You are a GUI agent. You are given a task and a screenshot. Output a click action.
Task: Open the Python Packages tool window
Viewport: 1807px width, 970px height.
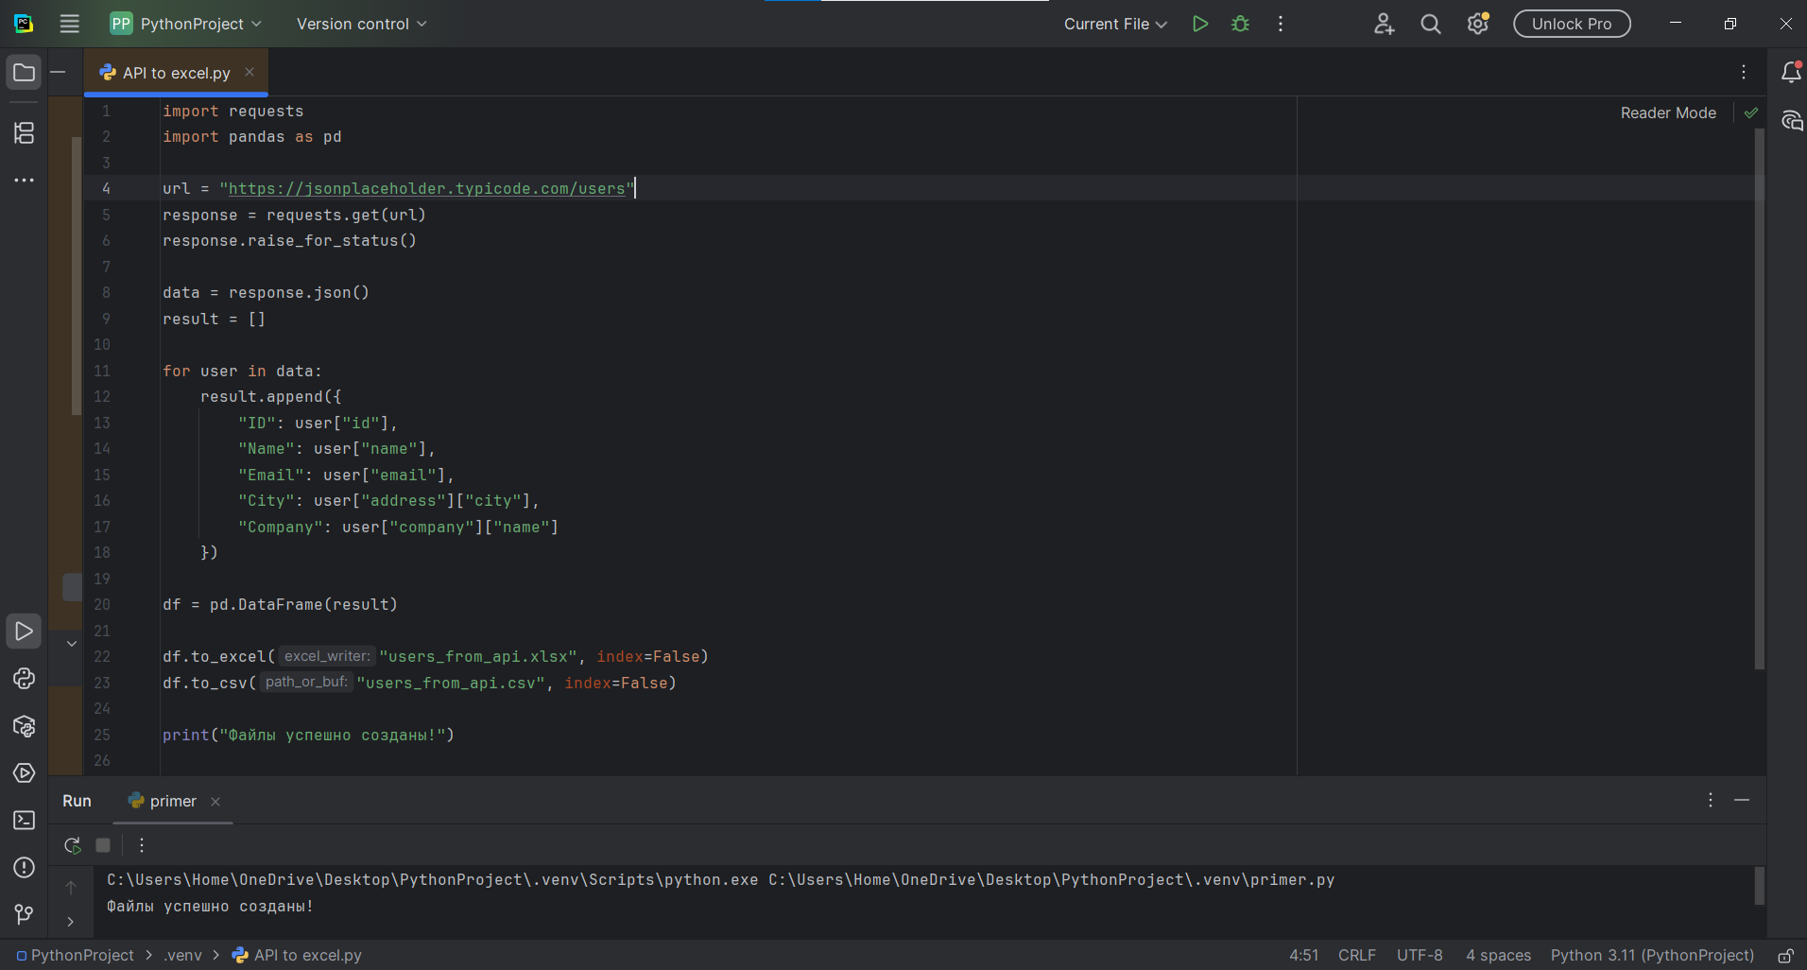[24, 726]
